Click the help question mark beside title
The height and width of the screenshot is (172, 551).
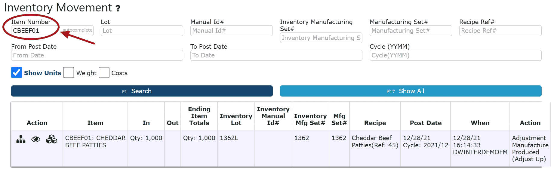tap(118, 8)
